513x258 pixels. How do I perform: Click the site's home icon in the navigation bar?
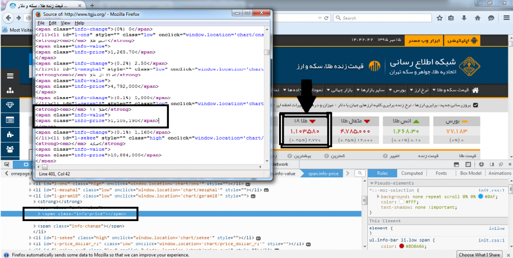pyautogui.click(x=475, y=90)
